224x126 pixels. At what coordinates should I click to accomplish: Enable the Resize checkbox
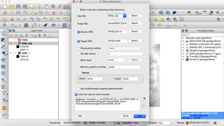(79, 73)
